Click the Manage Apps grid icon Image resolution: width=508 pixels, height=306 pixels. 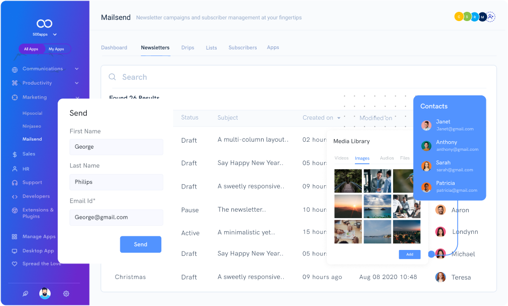15,237
